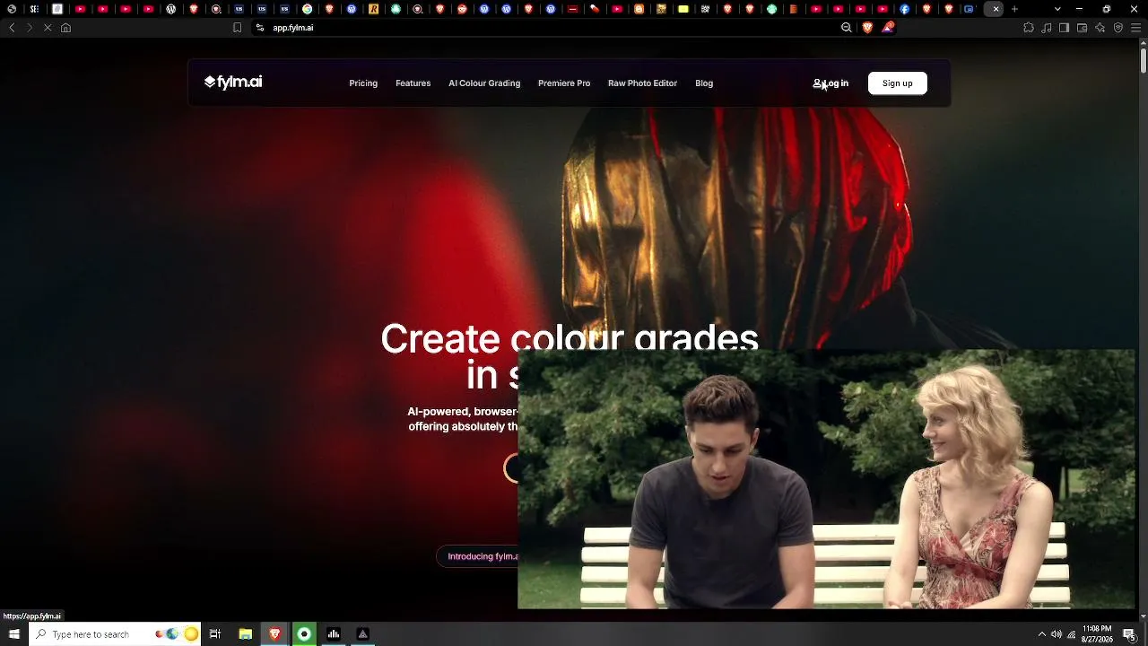
Task: Open Raw Photo Editor page
Action: click(642, 83)
